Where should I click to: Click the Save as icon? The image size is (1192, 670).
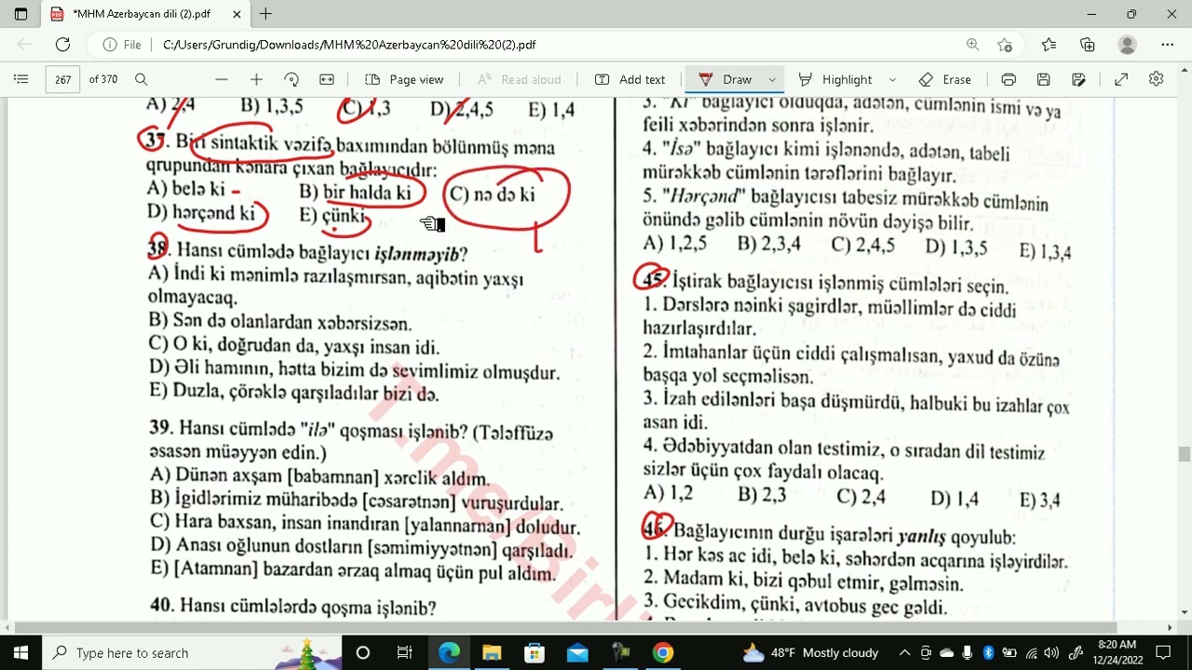click(1079, 79)
